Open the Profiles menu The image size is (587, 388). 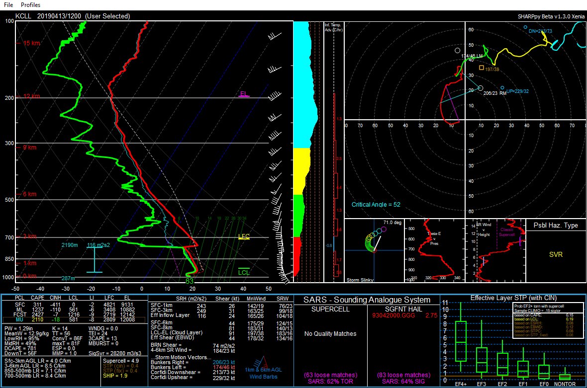pyautogui.click(x=30, y=4)
